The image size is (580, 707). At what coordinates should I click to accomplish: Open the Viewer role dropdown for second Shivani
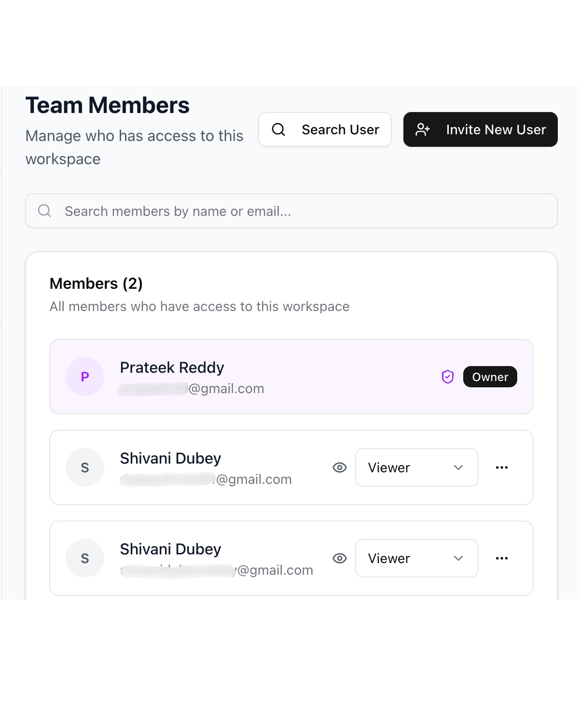[416, 558]
